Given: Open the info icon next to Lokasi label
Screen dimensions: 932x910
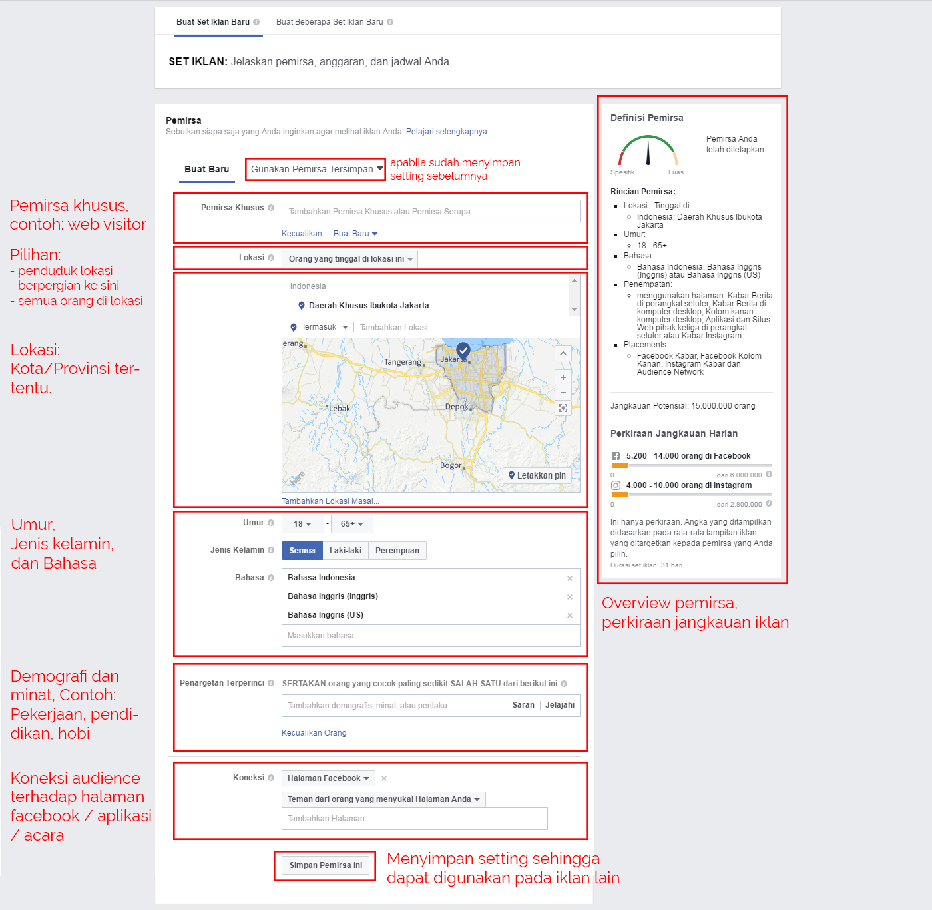Looking at the screenshot, I should (x=271, y=258).
